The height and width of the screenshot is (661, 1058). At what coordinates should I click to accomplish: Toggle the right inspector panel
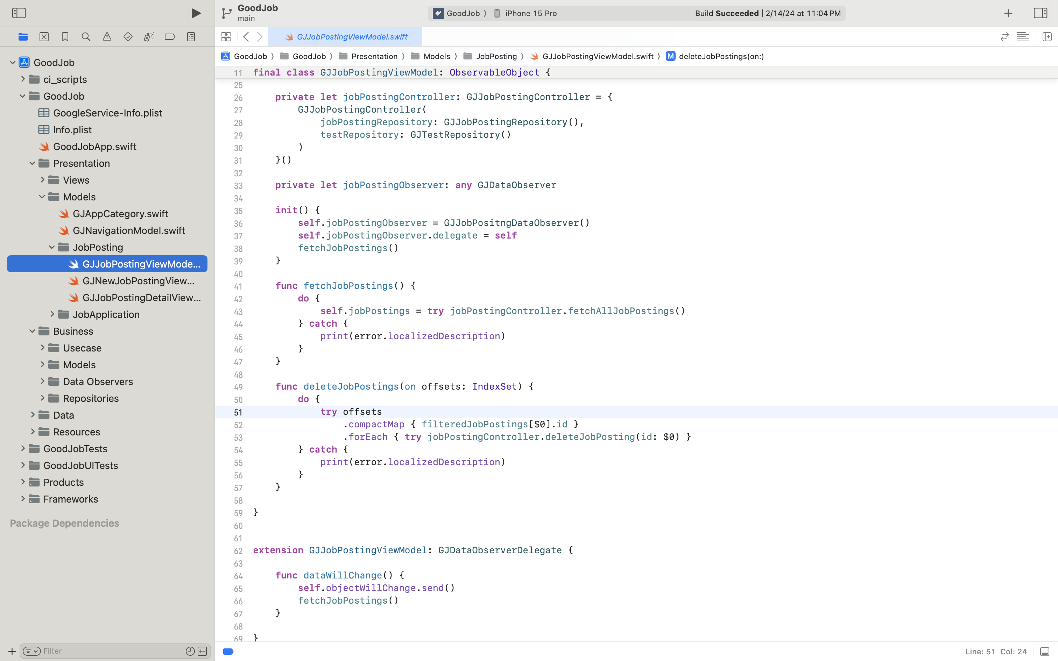[1040, 13]
